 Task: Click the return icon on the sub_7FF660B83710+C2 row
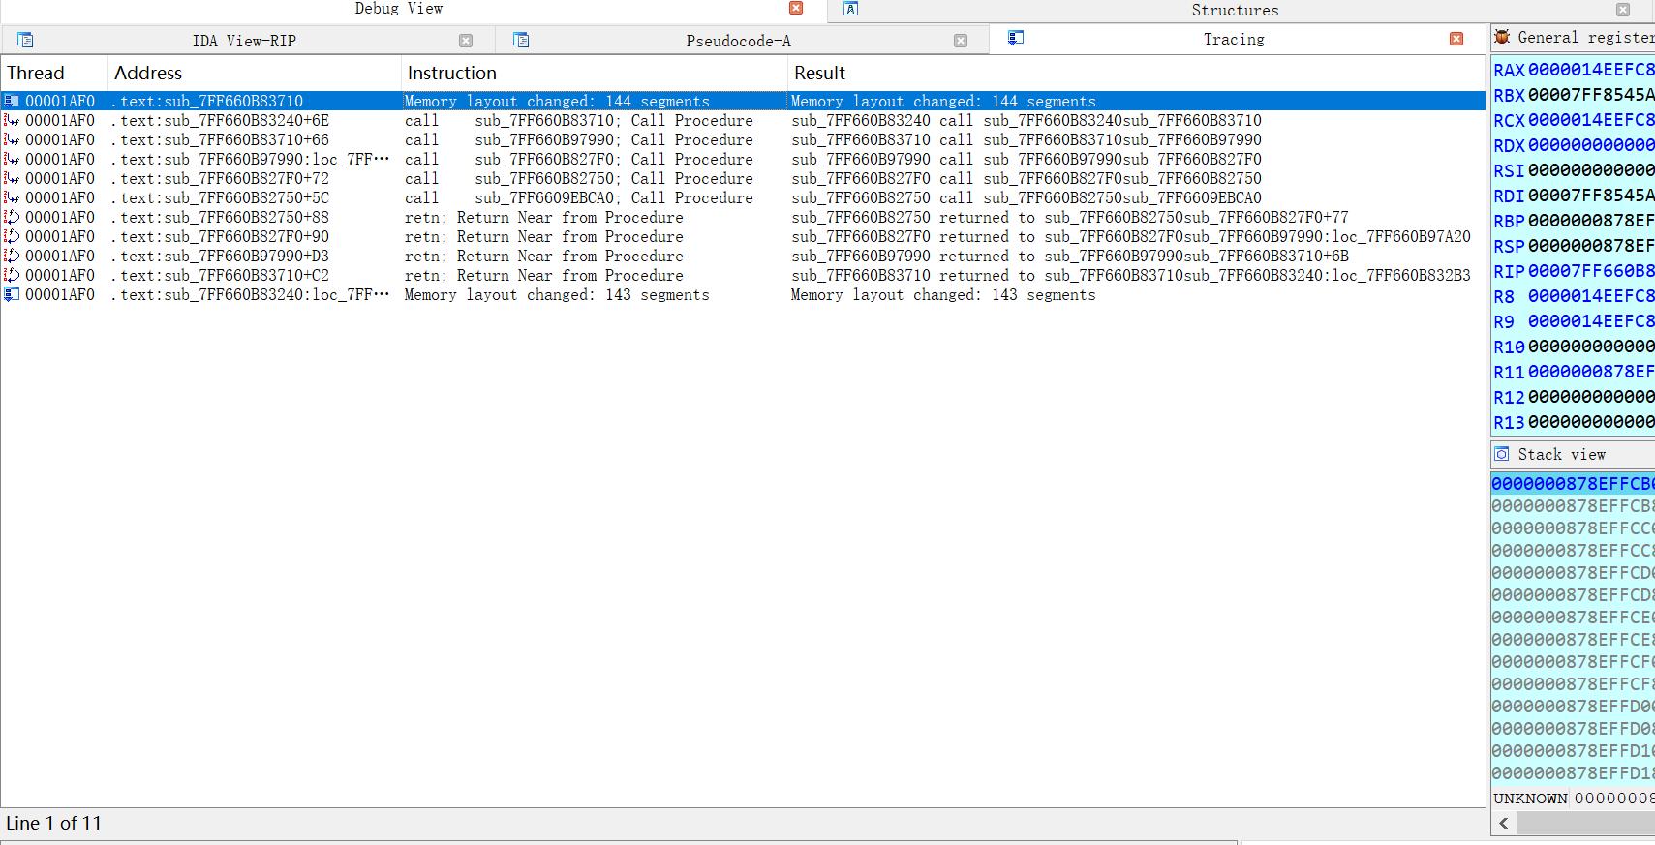12,276
